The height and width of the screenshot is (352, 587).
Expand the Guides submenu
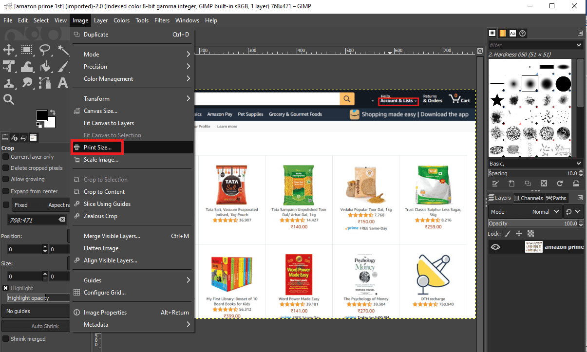[x=133, y=280]
